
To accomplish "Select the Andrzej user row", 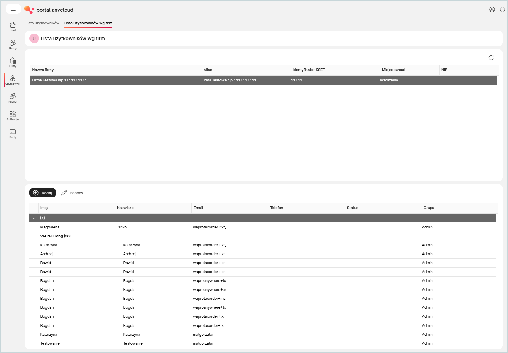I will pyautogui.click(x=263, y=254).
